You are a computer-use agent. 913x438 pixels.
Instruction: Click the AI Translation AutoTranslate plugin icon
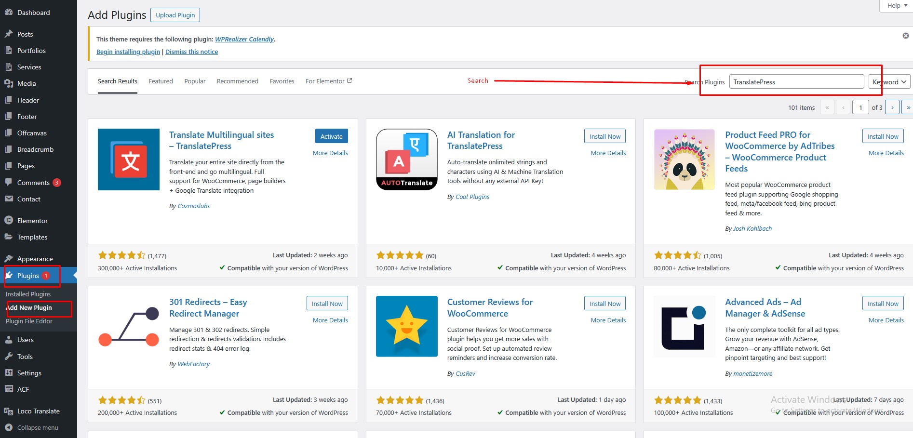click(406, 159)
